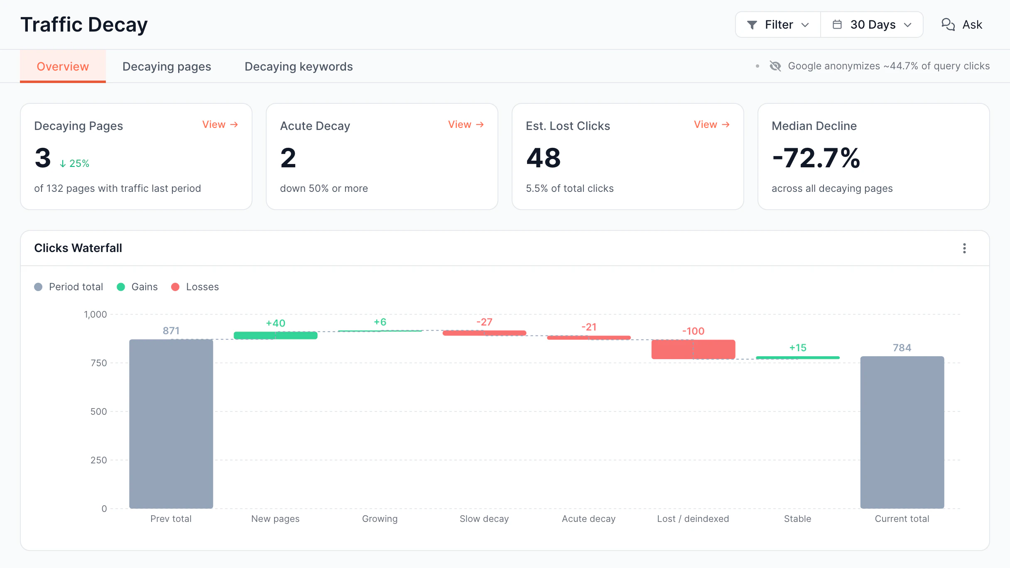Click the chevron beside 30 Days
This screenshot has height=568, width=1010.
coord(908,25)
